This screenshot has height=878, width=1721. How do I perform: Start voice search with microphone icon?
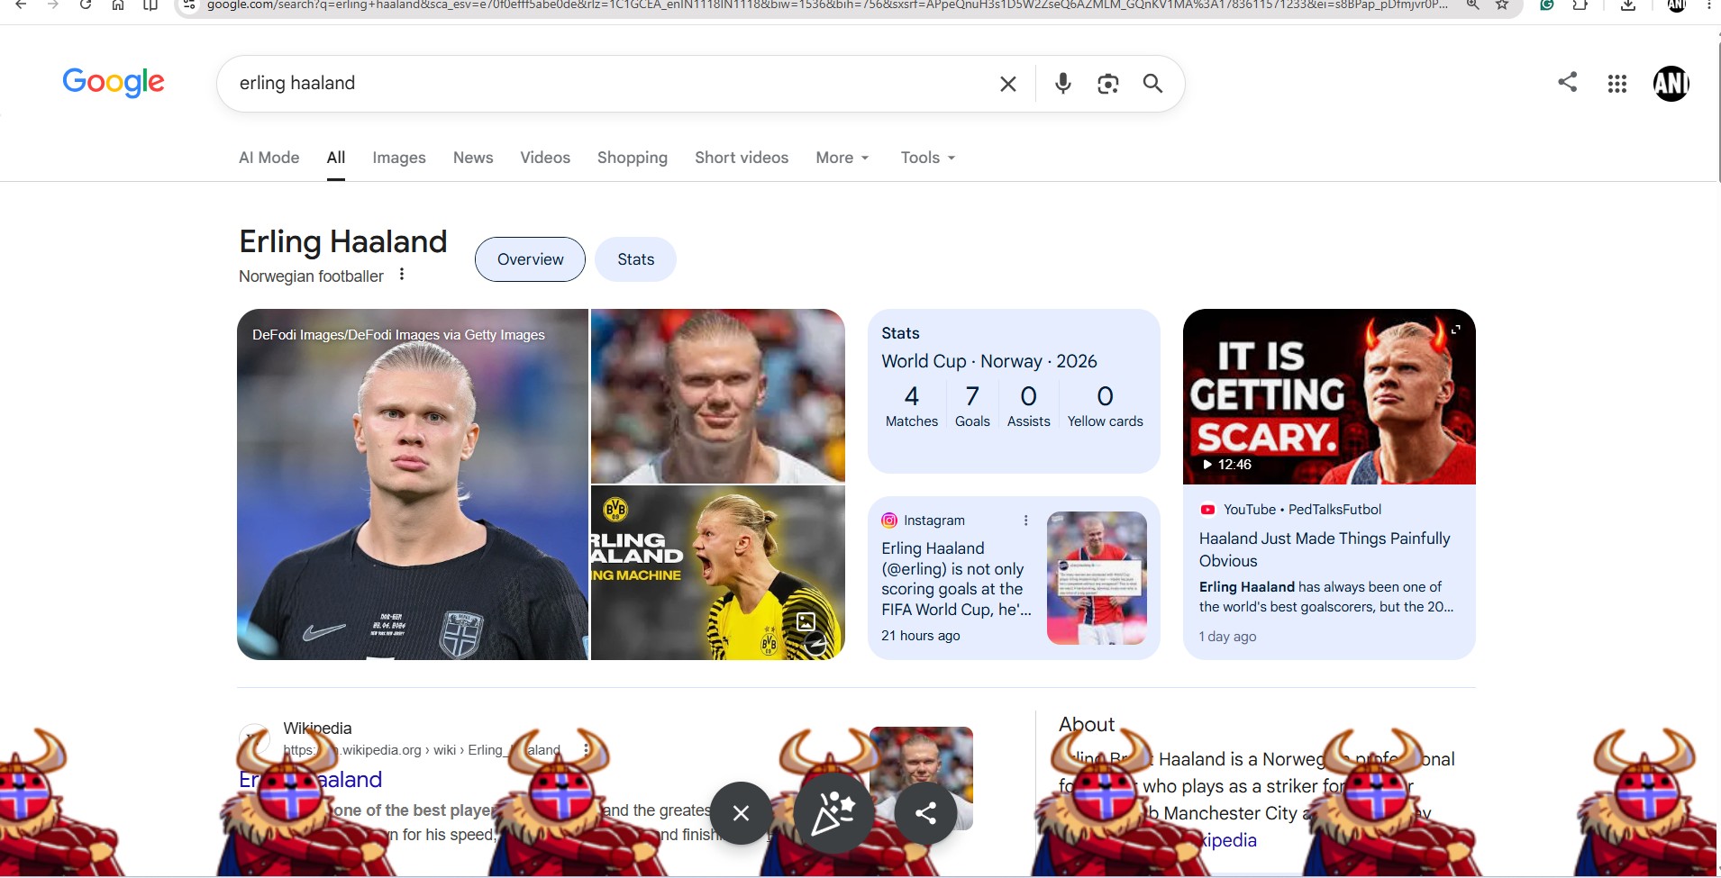point(1063,84)
